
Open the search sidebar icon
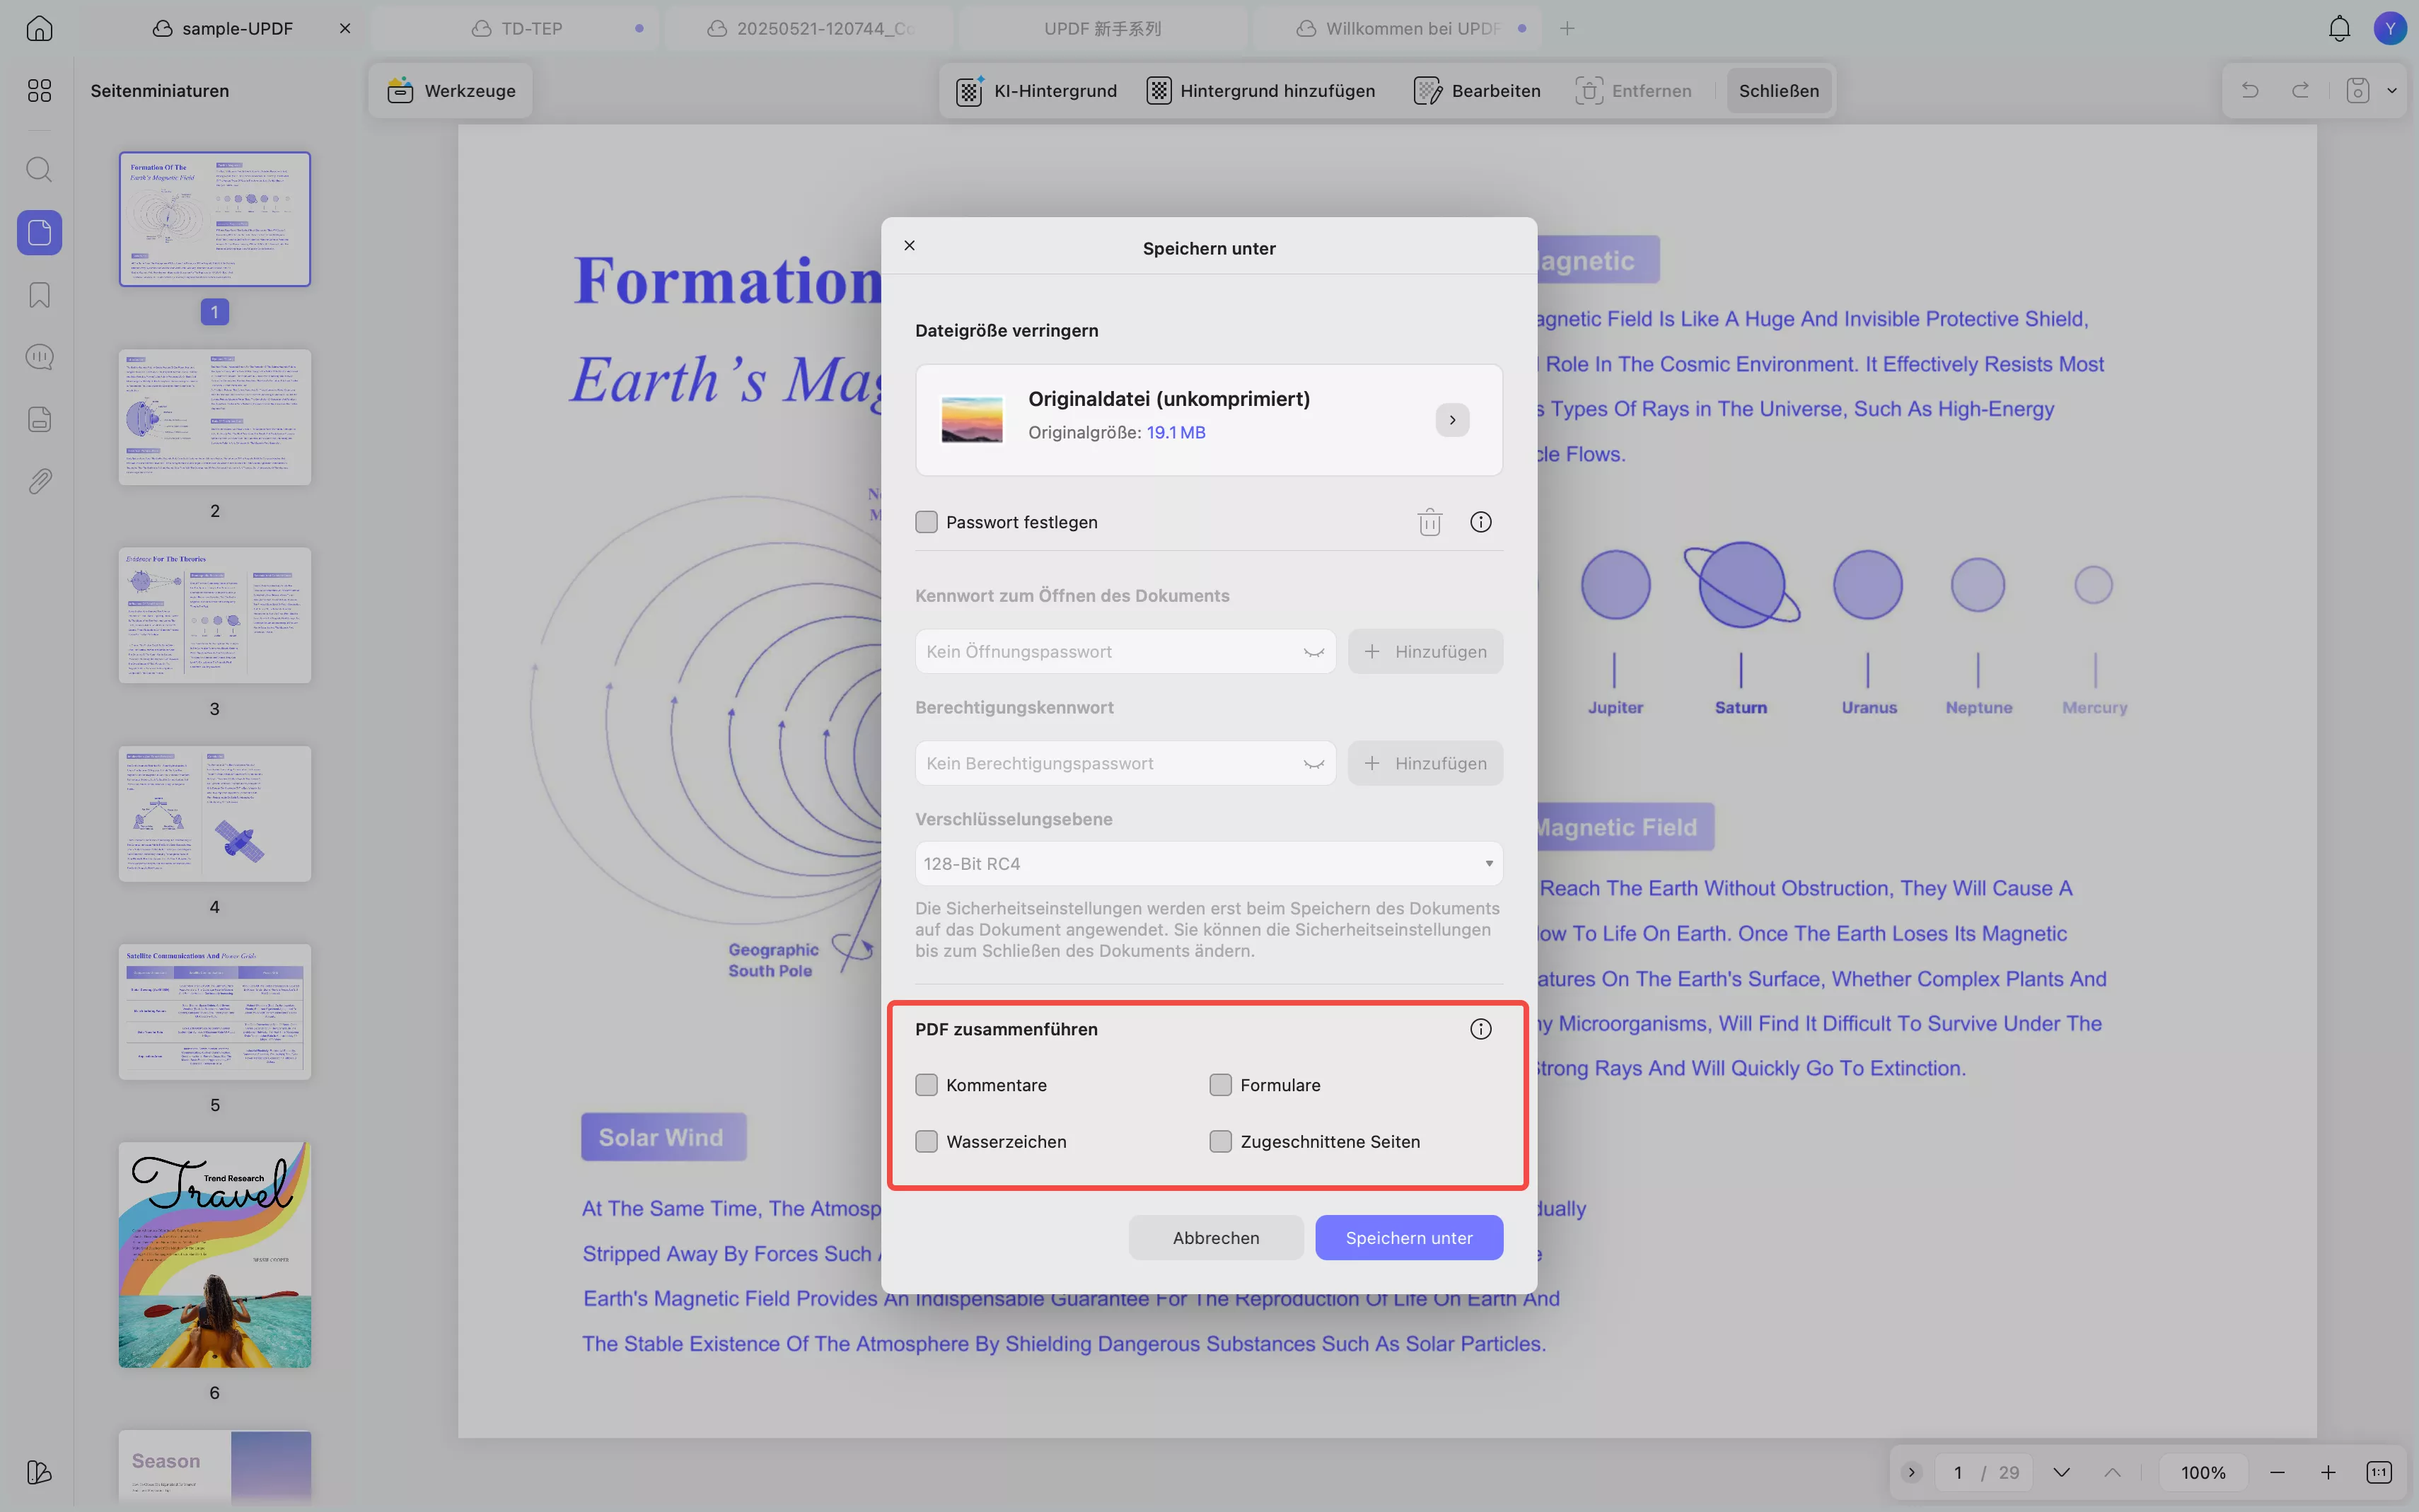coord(39,169)
